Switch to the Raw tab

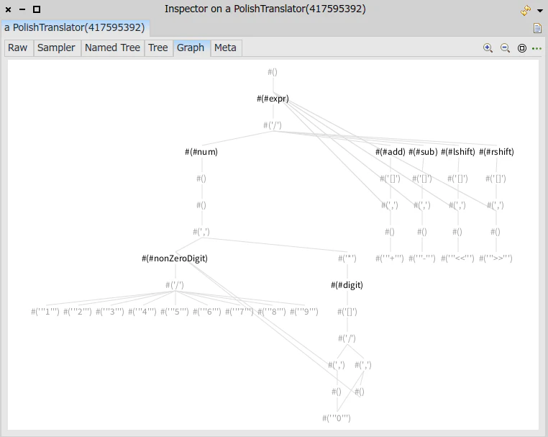tap(18, 48)
